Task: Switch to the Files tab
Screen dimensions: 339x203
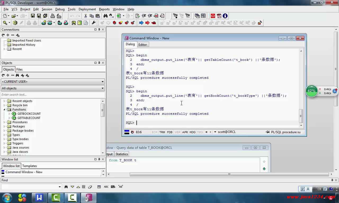Action: 20,70
